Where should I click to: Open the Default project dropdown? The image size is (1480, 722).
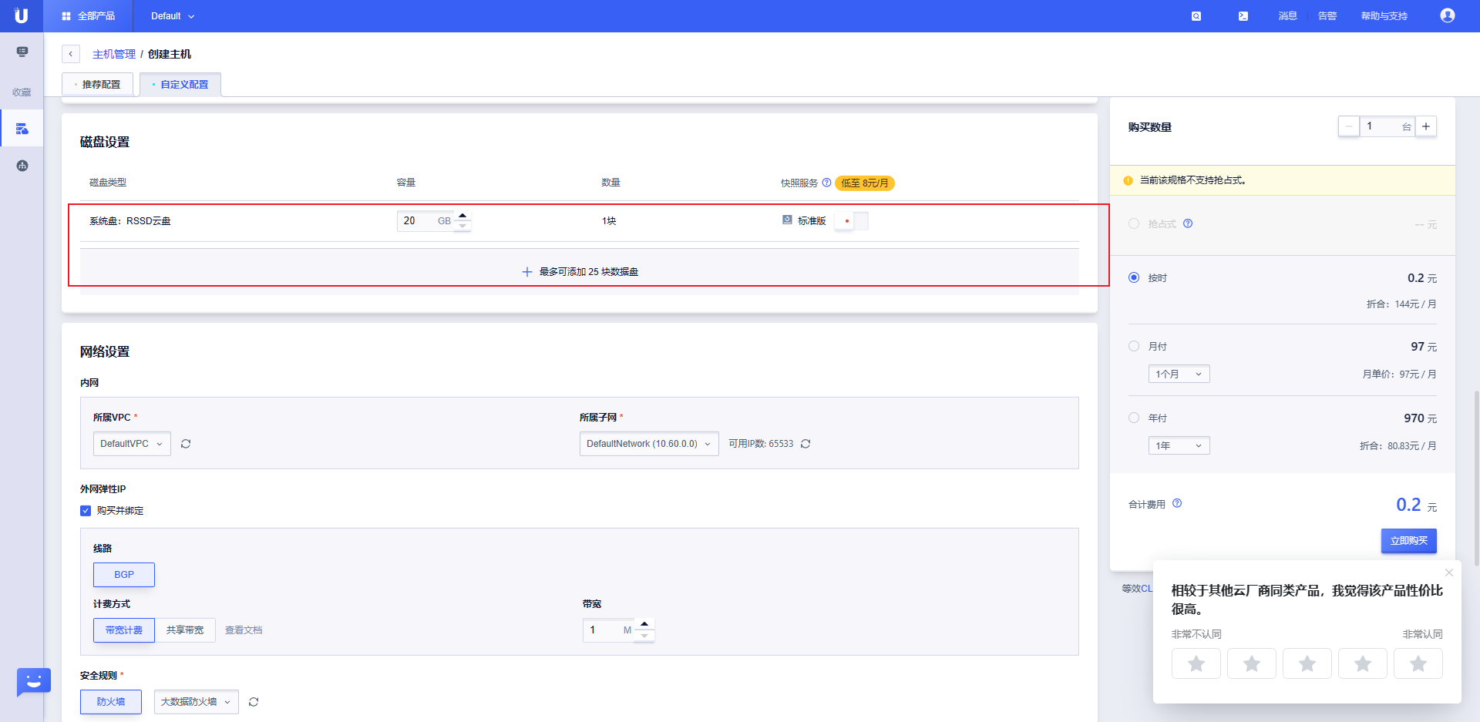pyautogui.click(x=173, y=16)
